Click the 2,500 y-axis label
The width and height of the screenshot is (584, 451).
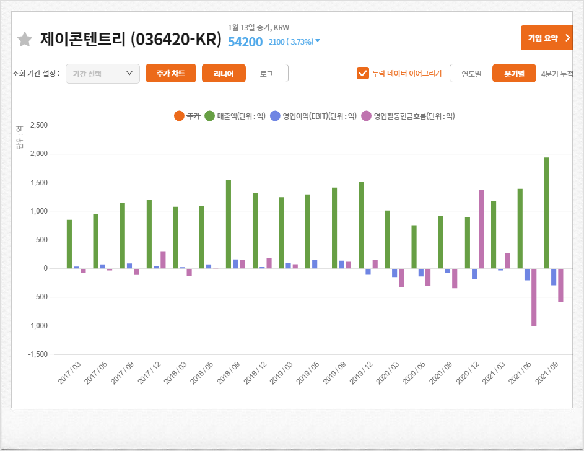[x=39, y=125]
